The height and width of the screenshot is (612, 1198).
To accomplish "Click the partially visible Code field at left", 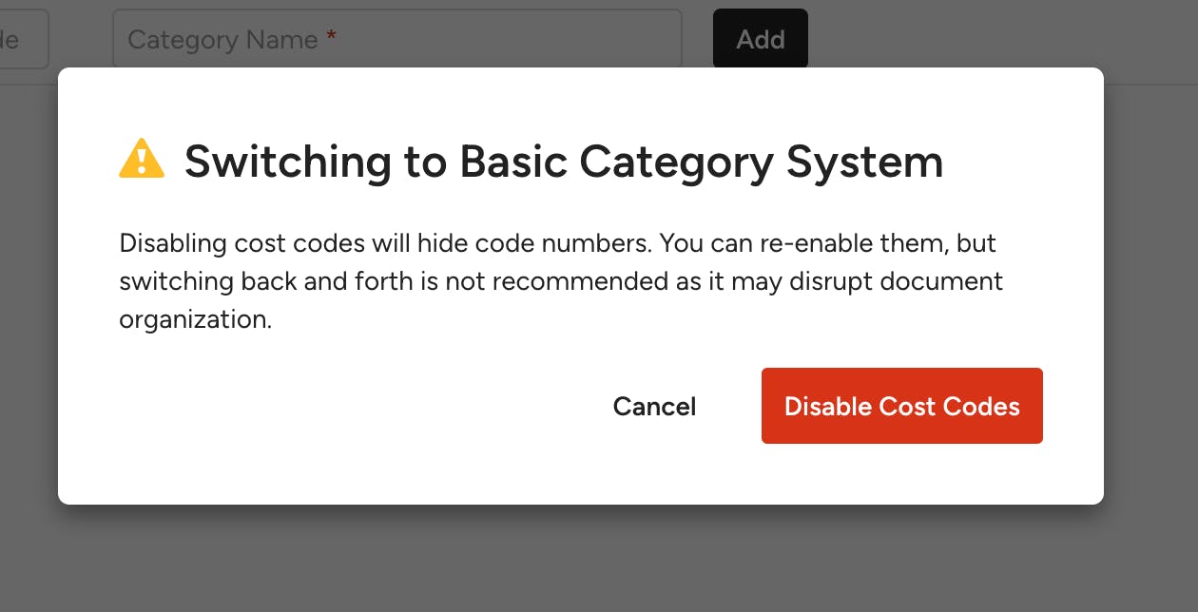I will pos(19,39).
